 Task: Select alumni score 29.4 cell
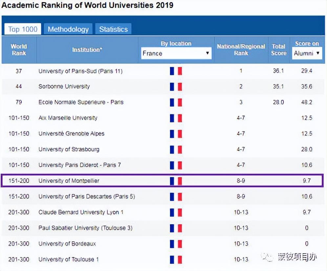(x=307, y=71)
